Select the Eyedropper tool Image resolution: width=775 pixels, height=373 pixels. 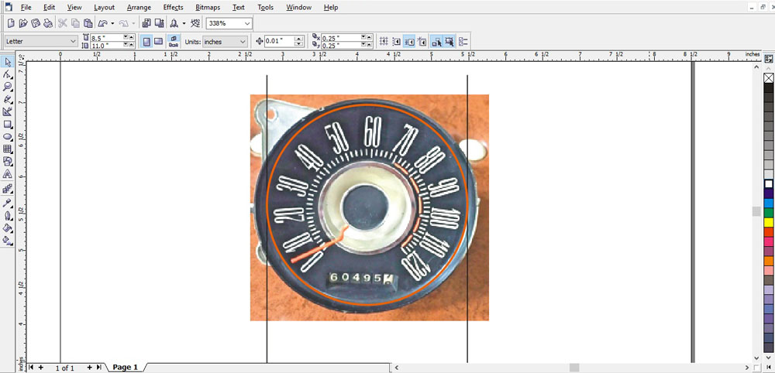pyautogui.click(x=8, y=203)
